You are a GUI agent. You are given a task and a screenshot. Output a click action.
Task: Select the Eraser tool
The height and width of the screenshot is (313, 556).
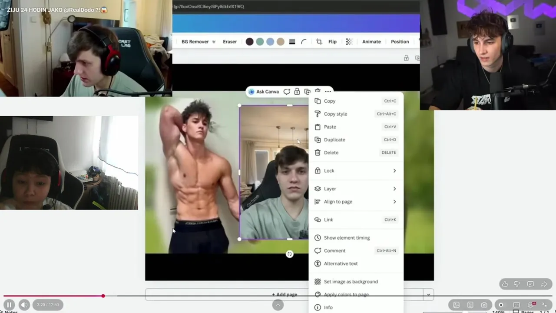tap(230, 42)
